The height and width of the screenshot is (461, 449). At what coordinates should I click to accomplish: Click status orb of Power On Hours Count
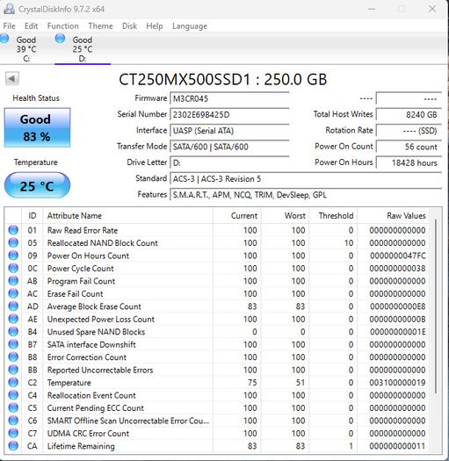(13, 256)
